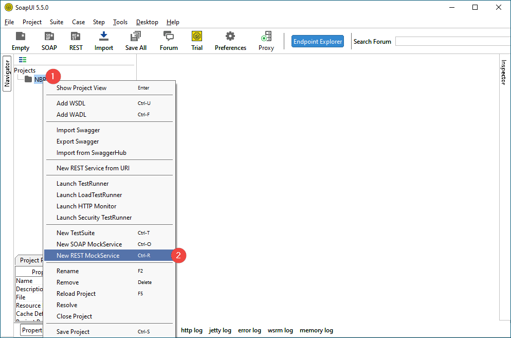Select Launch TestRunner
Viewport: 511px width, 338px height.
tap(109, 183)
